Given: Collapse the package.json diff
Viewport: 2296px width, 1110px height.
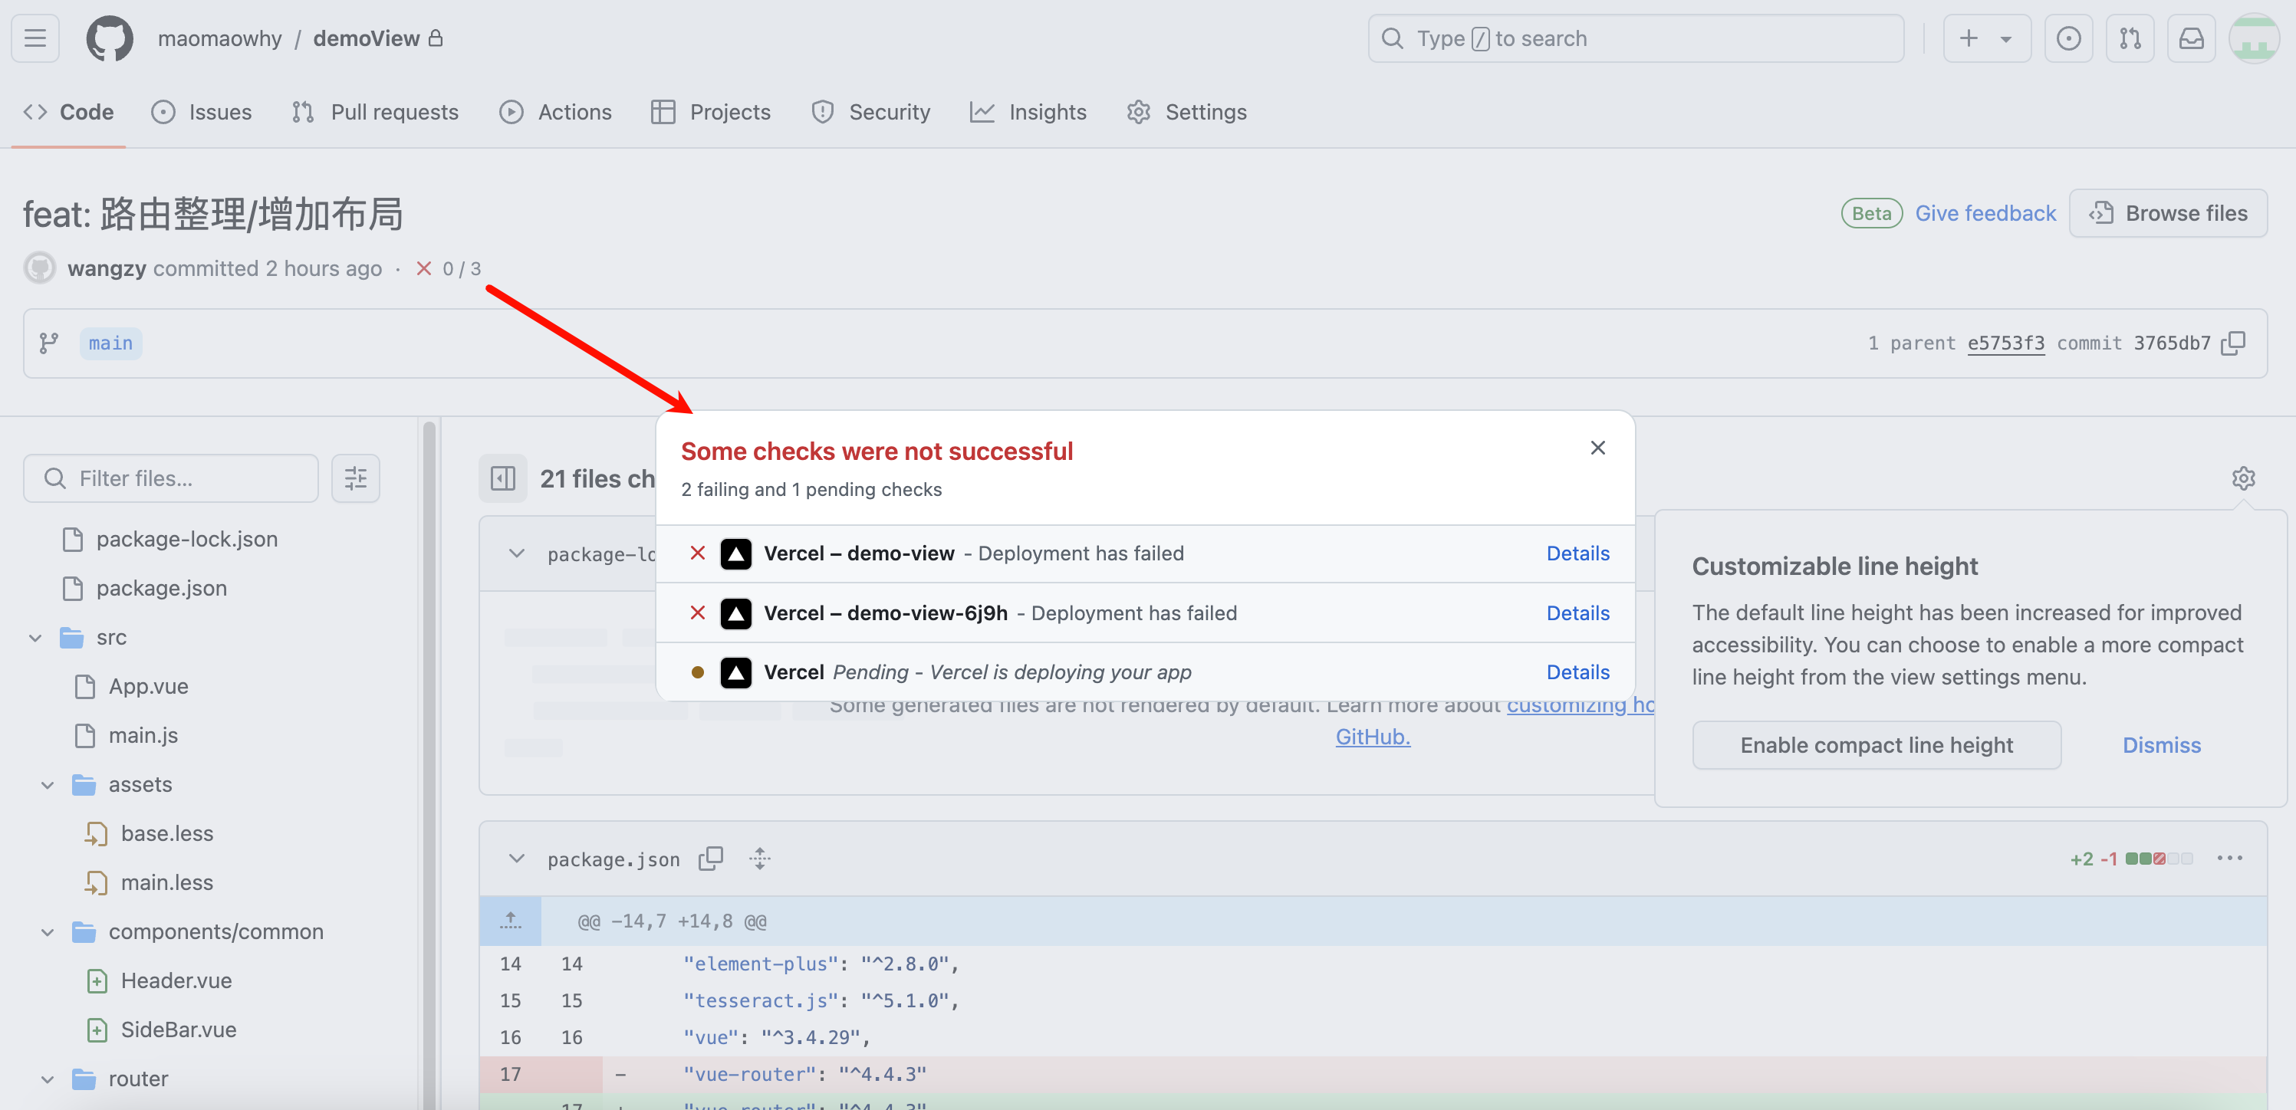Looking at the screenshot, I should (x=516, y=859).
